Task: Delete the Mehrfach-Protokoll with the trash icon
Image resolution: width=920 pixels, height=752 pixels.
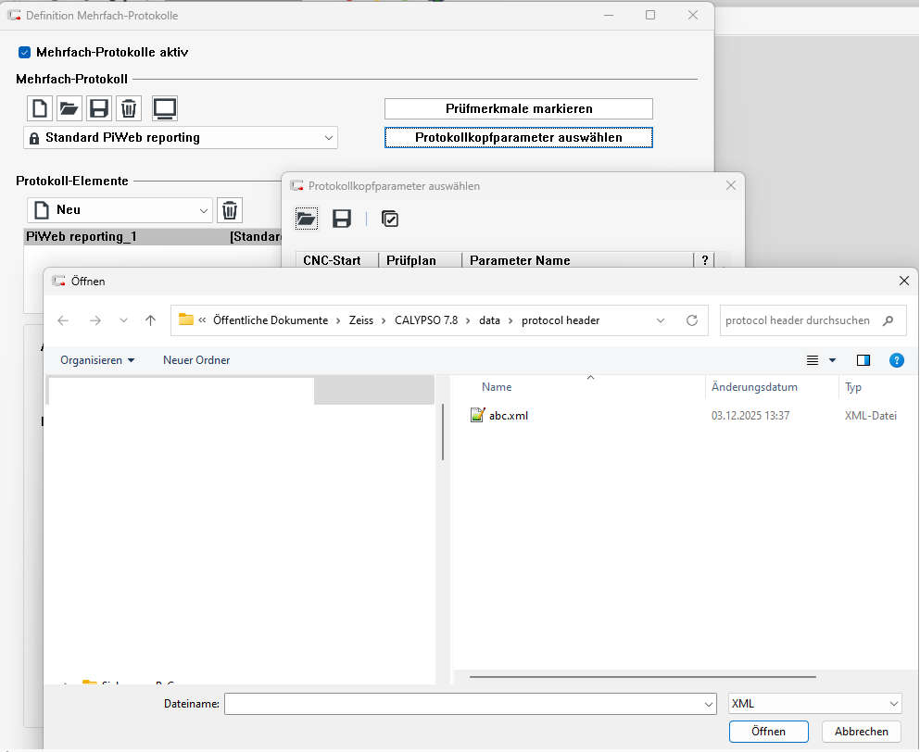Action: 129,109
